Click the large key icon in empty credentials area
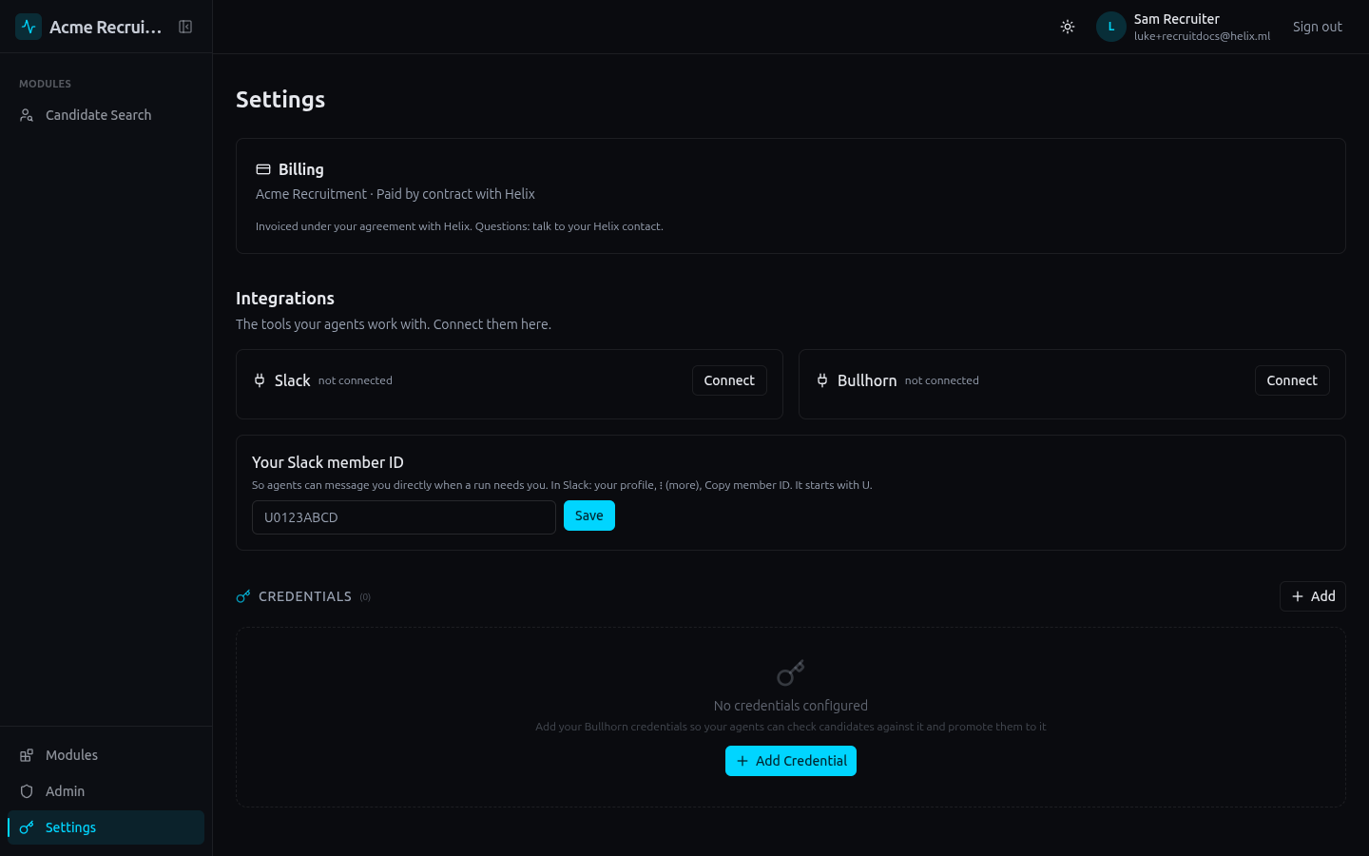Viewport: 1369px width, 856px height. click(x=791, y=673)
